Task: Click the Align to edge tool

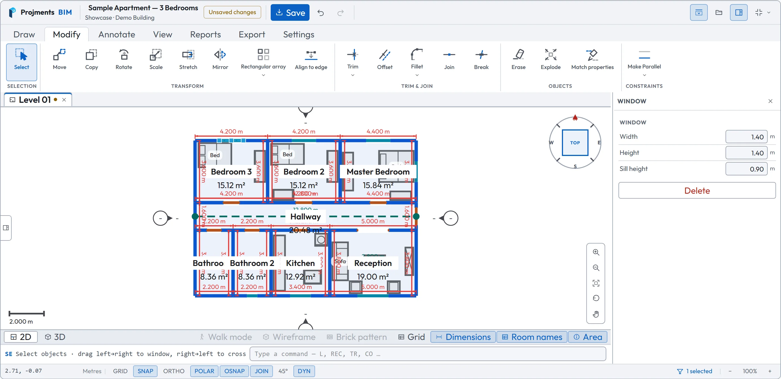Action: click(311, 59)
